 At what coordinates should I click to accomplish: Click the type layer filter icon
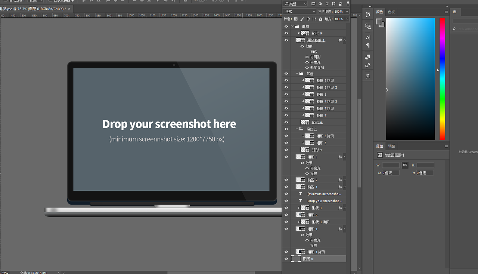[x=327, y=4]
